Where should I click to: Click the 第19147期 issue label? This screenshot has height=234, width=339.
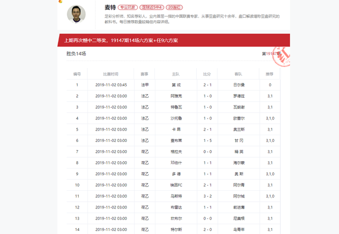coord(271,54)
